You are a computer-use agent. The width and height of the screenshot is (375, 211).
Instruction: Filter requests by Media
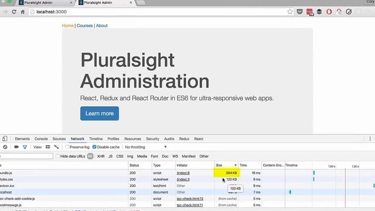pyautogui.click(x=142, y=156)
